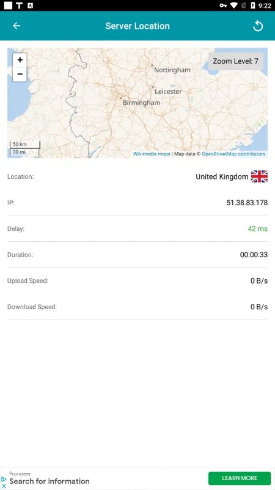Viewport: 275px width, 490px height.
Task: Tap the United Kingdom flag icon
Action: click(x=259, y=176)
